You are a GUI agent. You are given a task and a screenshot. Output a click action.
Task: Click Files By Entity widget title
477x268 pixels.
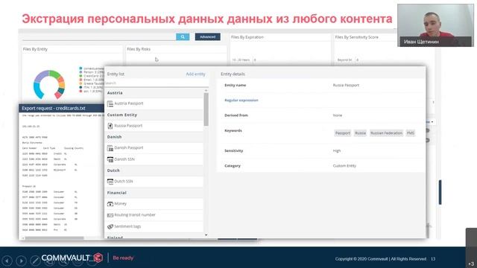click(35, 49)
